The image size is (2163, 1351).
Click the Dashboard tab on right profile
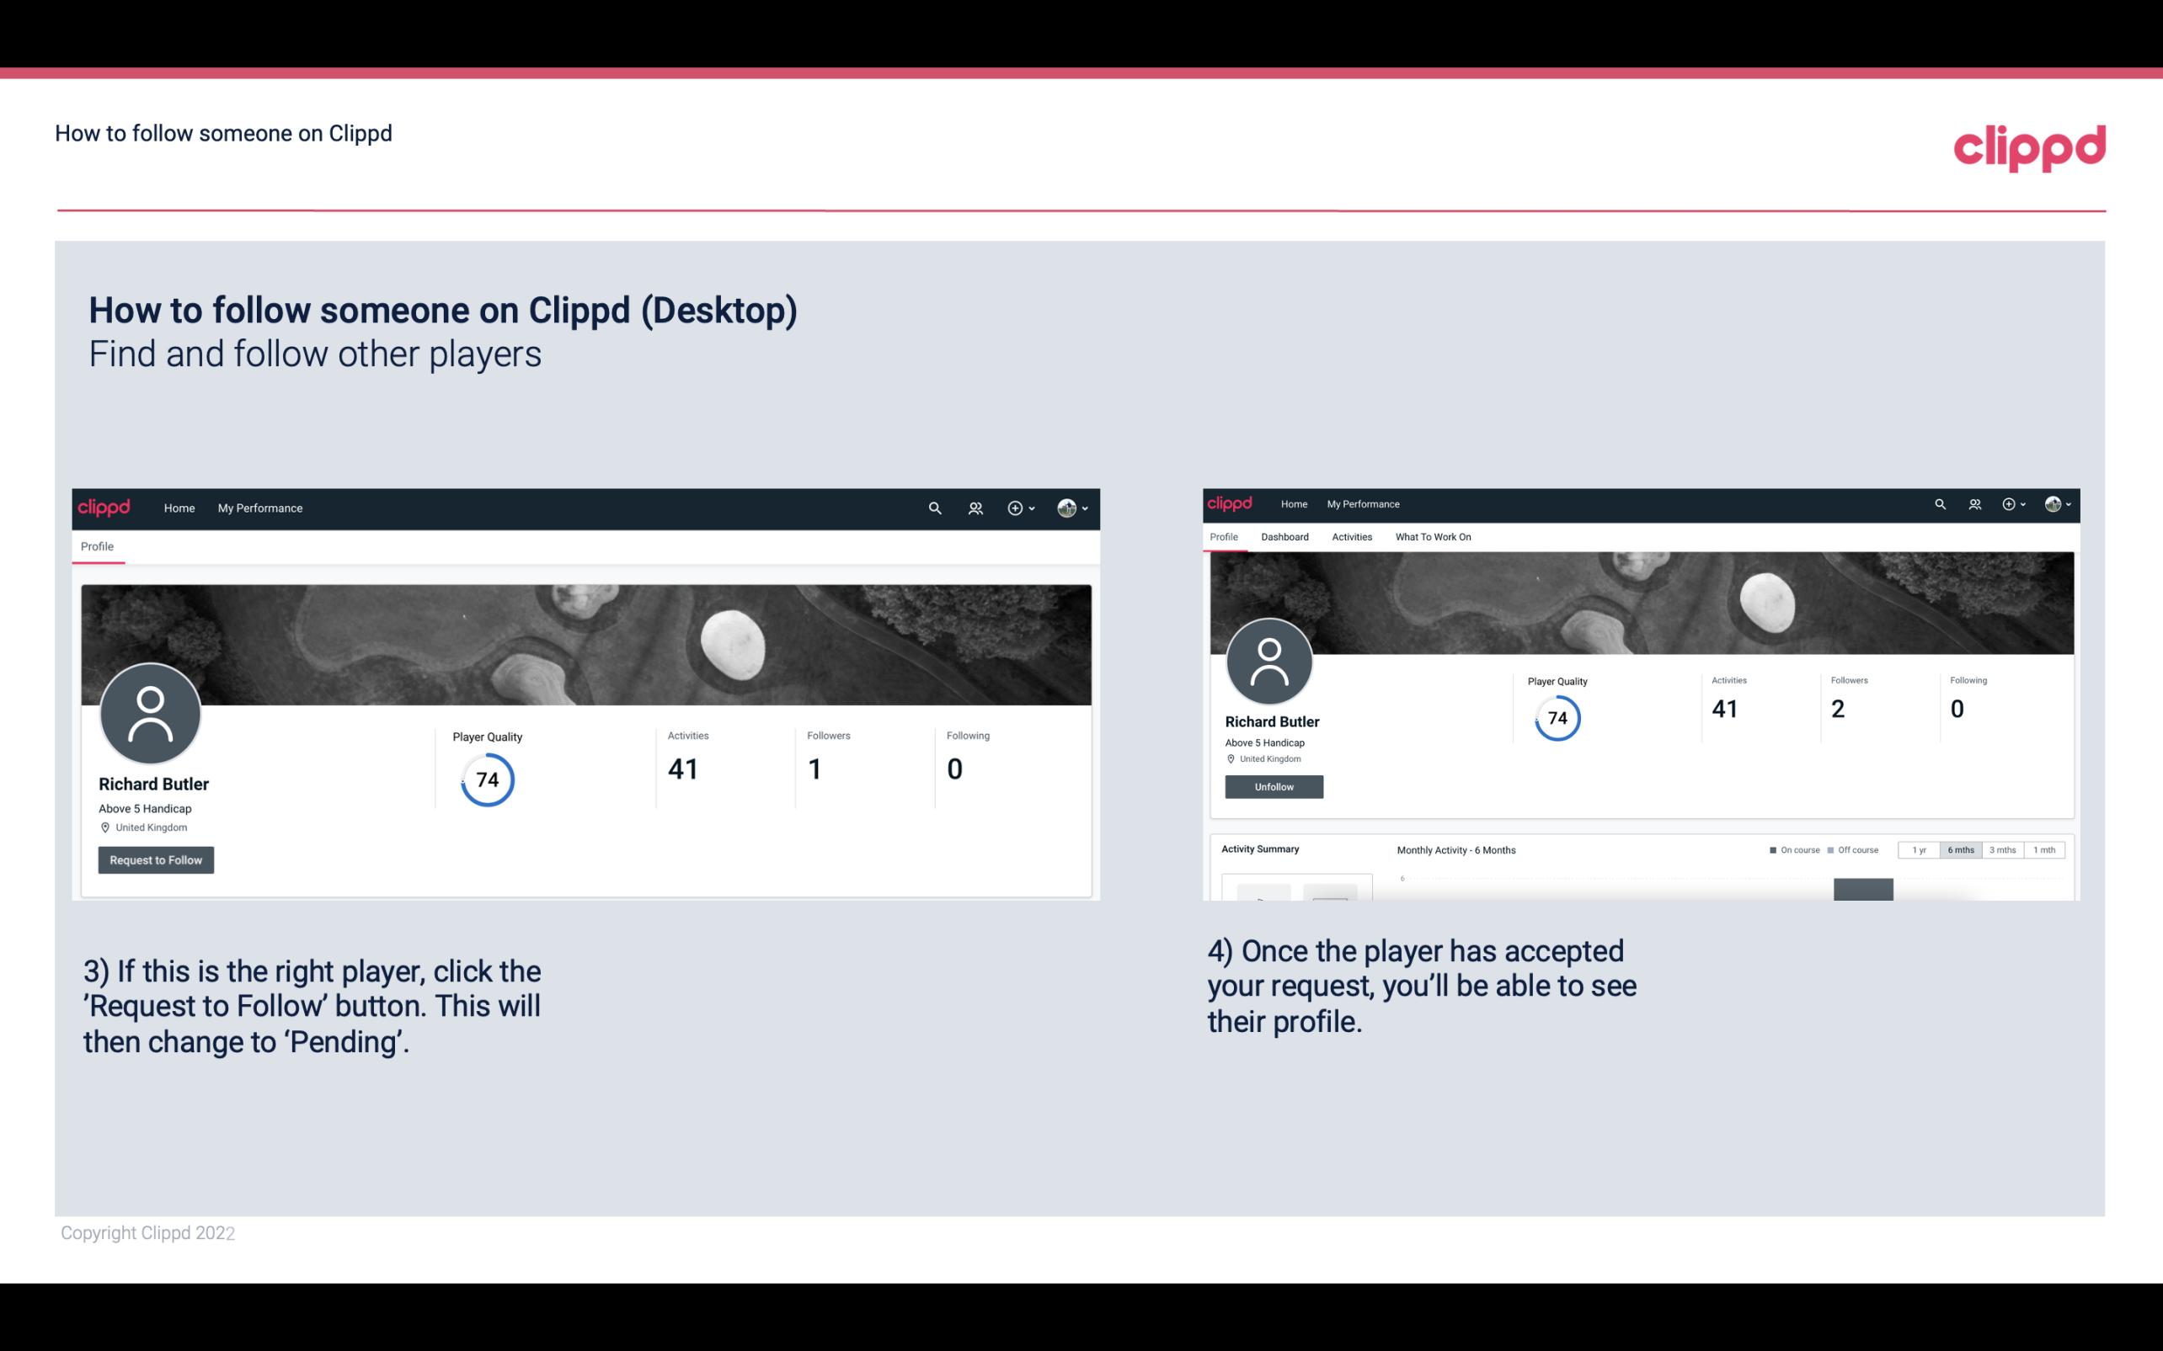click(1283, 537)
